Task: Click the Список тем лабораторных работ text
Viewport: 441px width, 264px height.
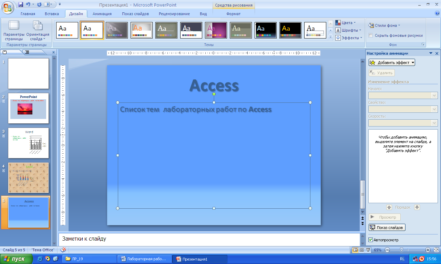Action: pyautogui.click(x=196, y=110)
